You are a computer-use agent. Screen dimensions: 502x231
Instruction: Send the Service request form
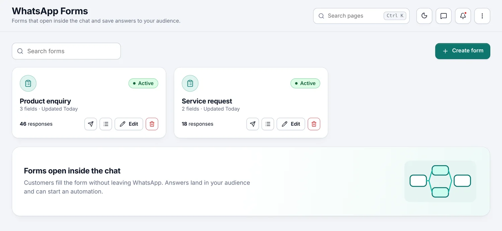coord(253,124)
